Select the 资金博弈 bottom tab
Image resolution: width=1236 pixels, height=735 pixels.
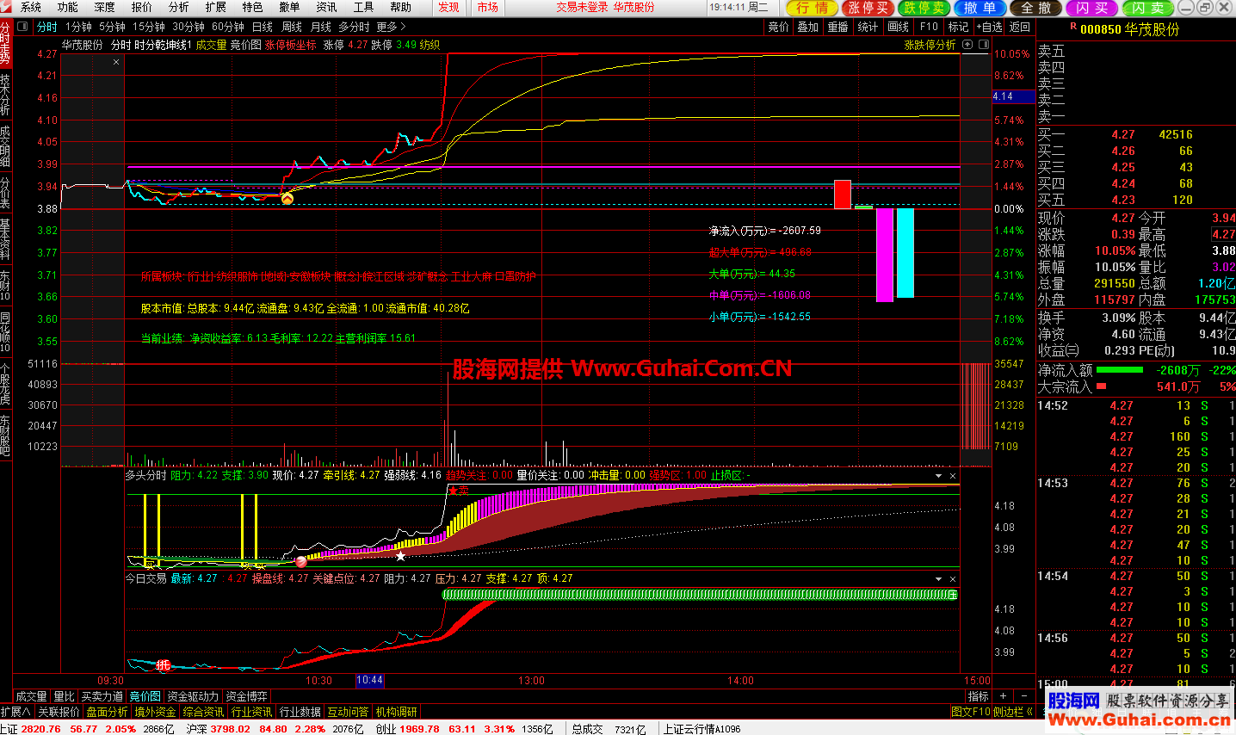247,696
